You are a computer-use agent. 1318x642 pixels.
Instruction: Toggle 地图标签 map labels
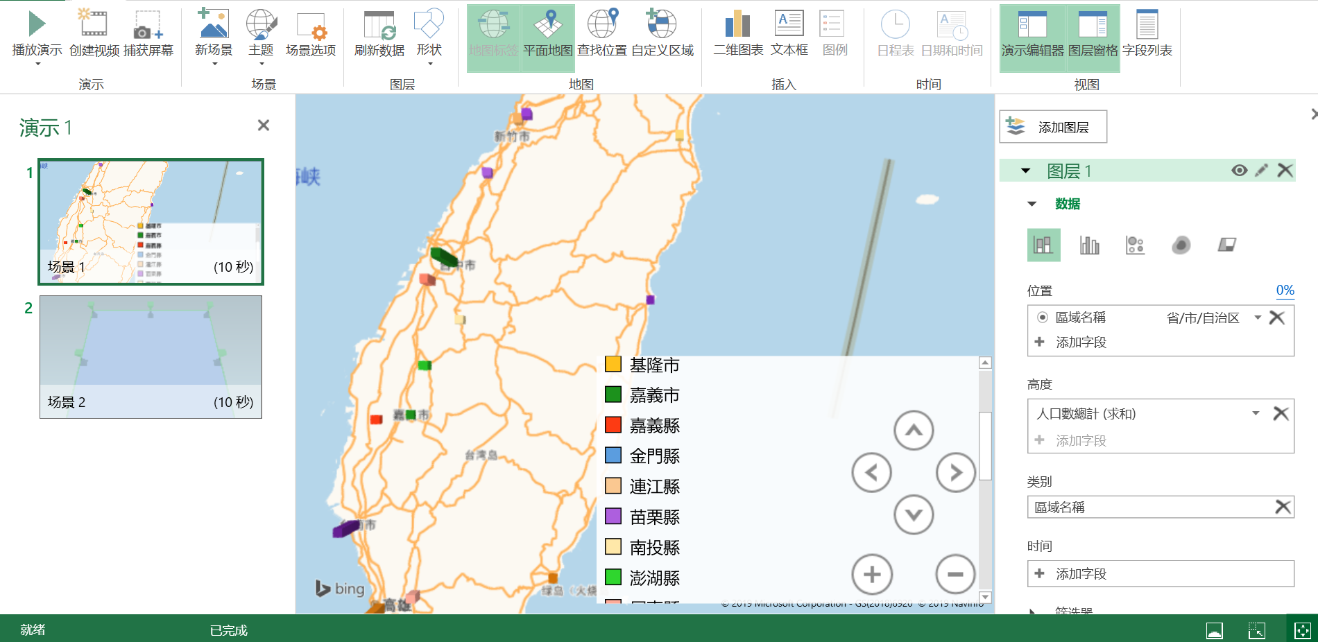click(493, 37)
